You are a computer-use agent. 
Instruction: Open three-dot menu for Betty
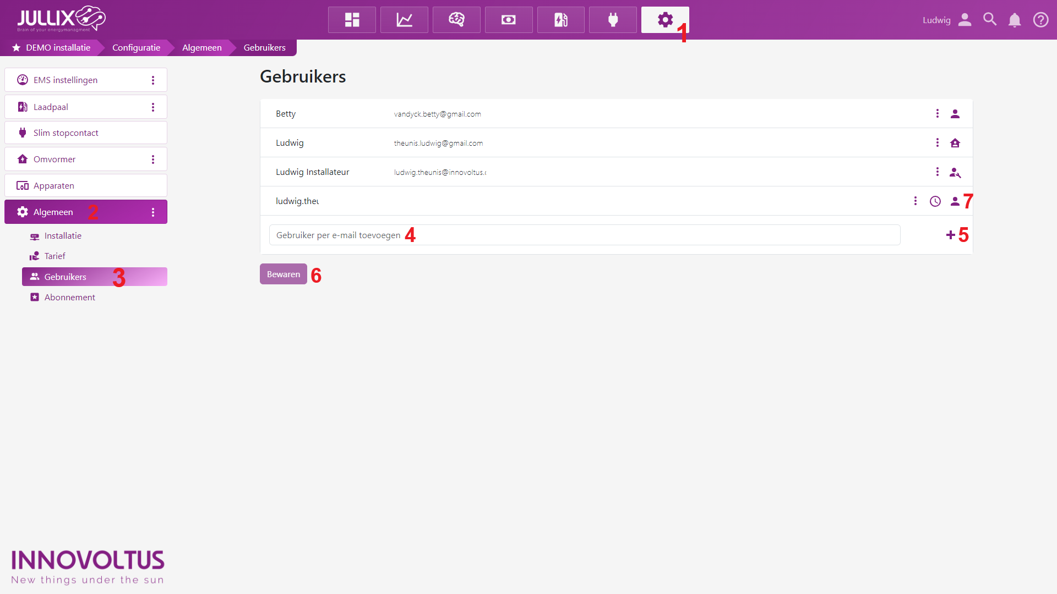[937, 113]
